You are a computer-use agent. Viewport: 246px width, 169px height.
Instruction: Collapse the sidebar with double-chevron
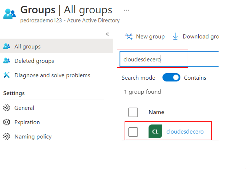[107, 34]
